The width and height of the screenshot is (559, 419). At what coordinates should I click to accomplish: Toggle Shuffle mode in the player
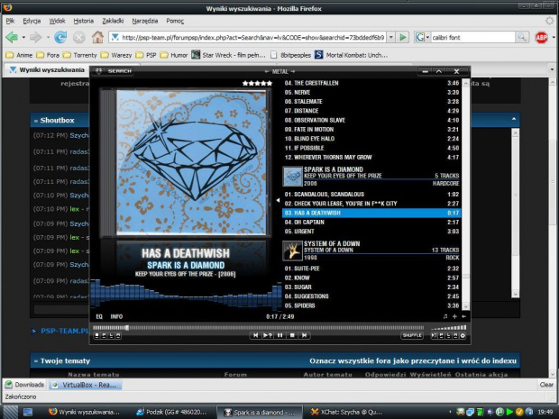pos(412,335)
